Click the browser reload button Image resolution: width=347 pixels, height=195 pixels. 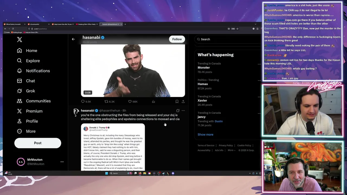pos(13,29)
